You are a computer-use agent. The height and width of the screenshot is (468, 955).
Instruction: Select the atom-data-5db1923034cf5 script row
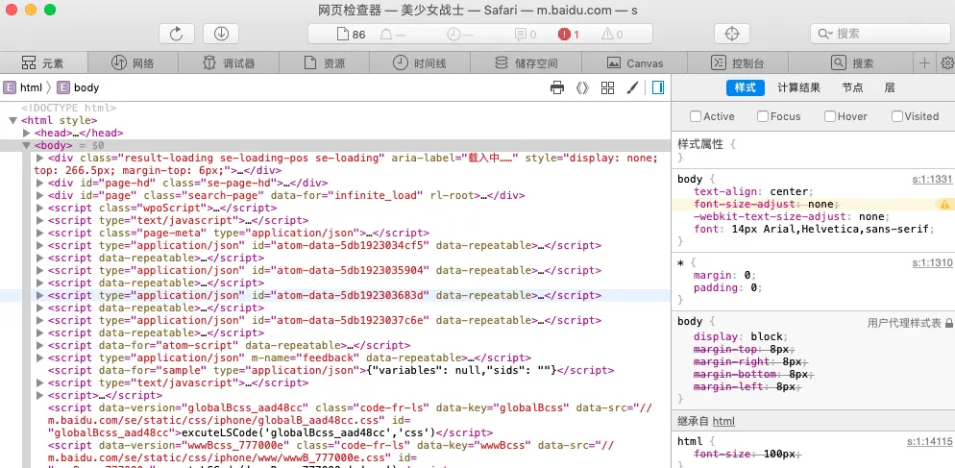(335, 246)
